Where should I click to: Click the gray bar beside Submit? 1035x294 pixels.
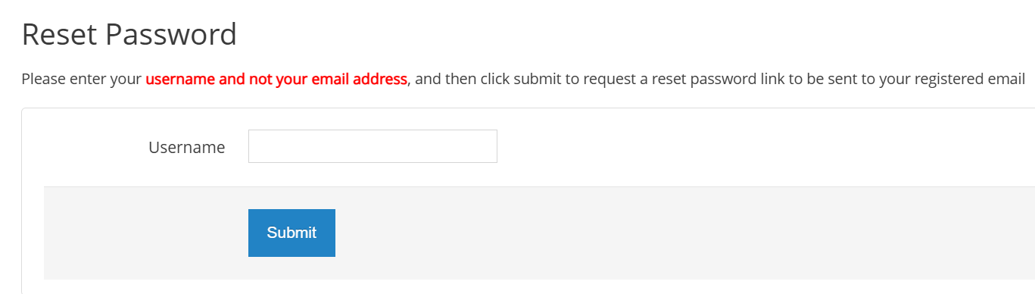point(681,233)
